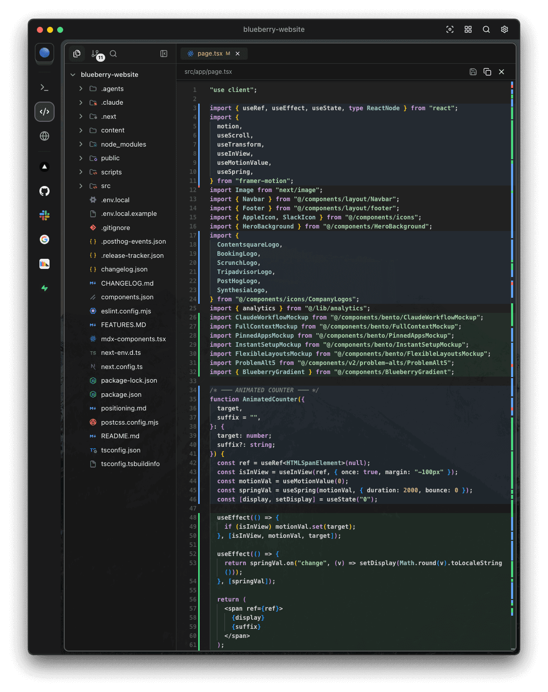Copy file contents with the copy icon
This screenshot has width=548, height=692.
click(x=487, y=71)
